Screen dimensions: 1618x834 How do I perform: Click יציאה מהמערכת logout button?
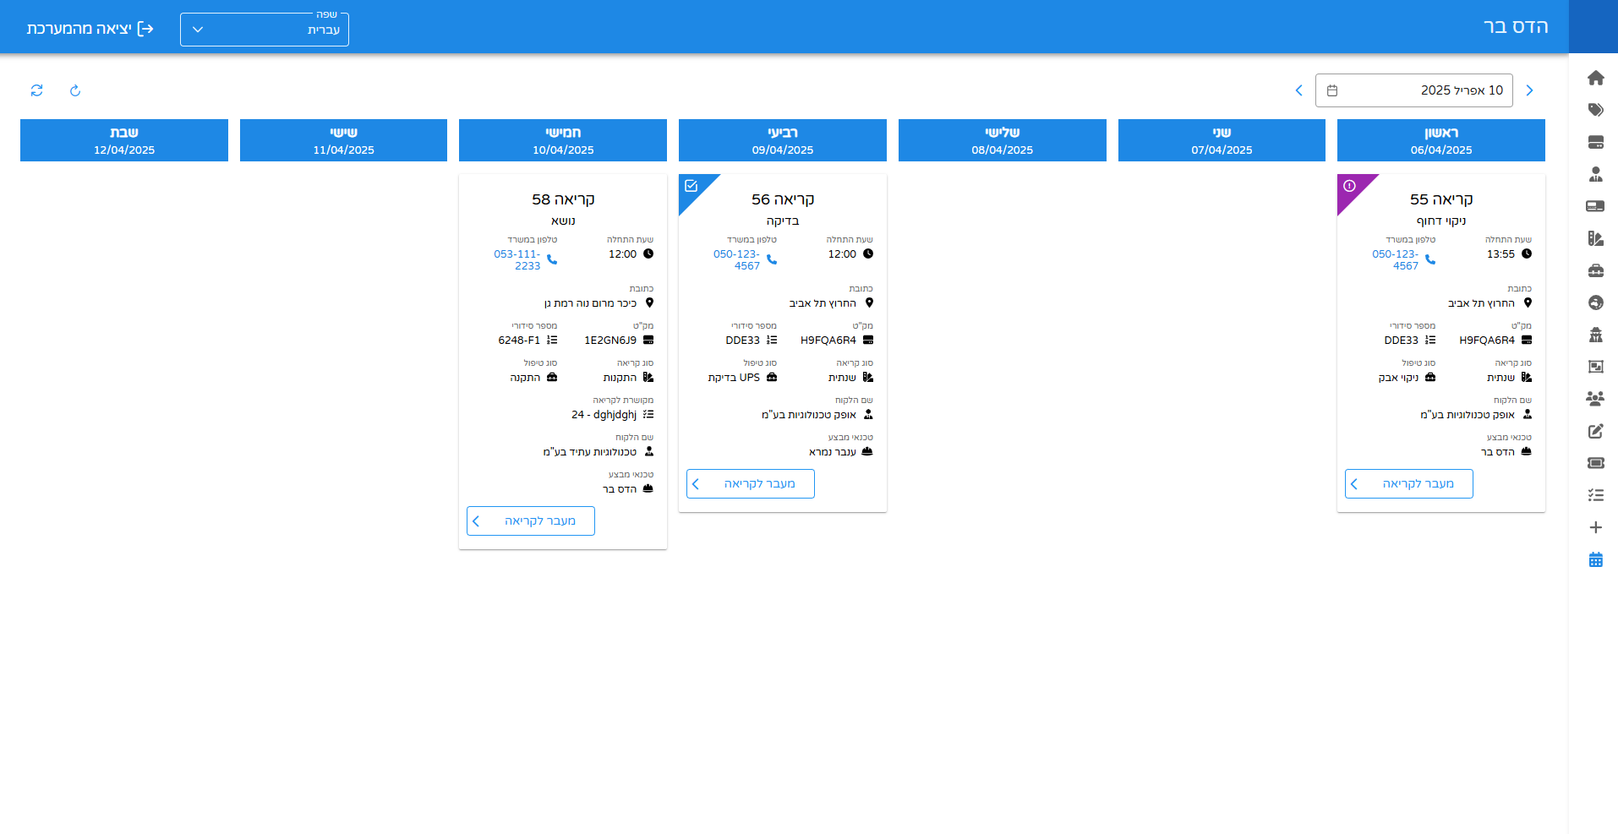point(90,29)
